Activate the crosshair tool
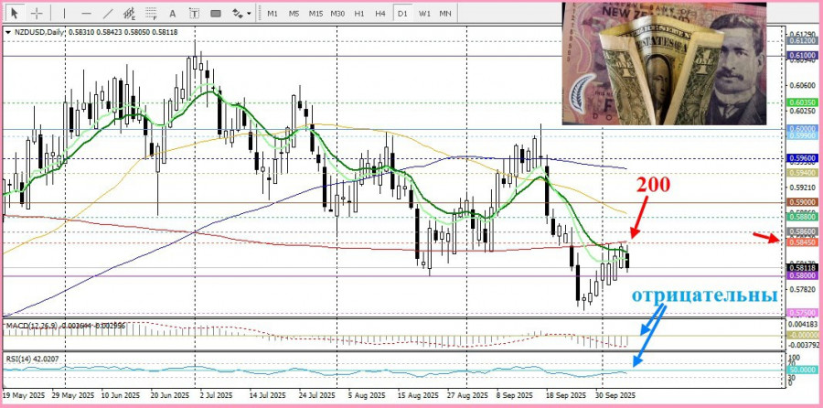Screen dimensions: 823x408 point(37,13)
